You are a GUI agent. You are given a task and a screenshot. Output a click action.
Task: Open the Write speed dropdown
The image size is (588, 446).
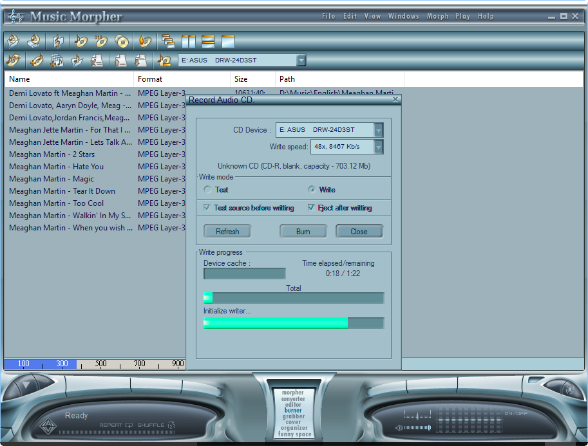377,145
